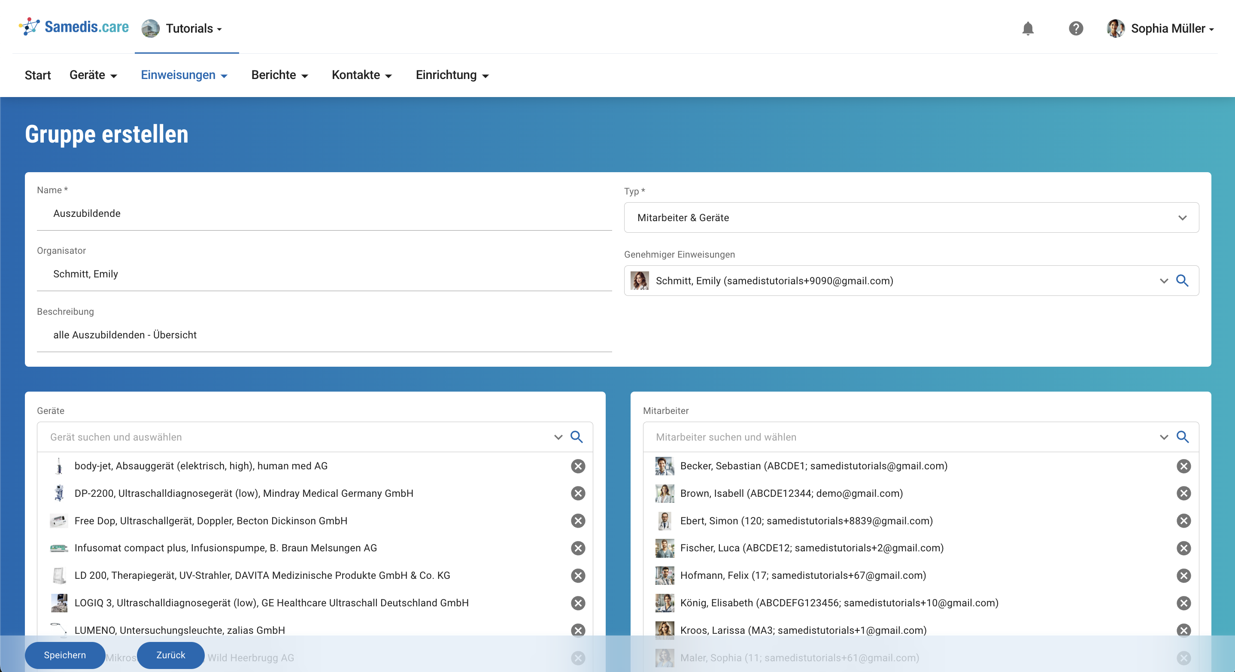Remove body-jet Absauggerät from device list
This screenshot has height=672, width=1235.
coord(578,466)
